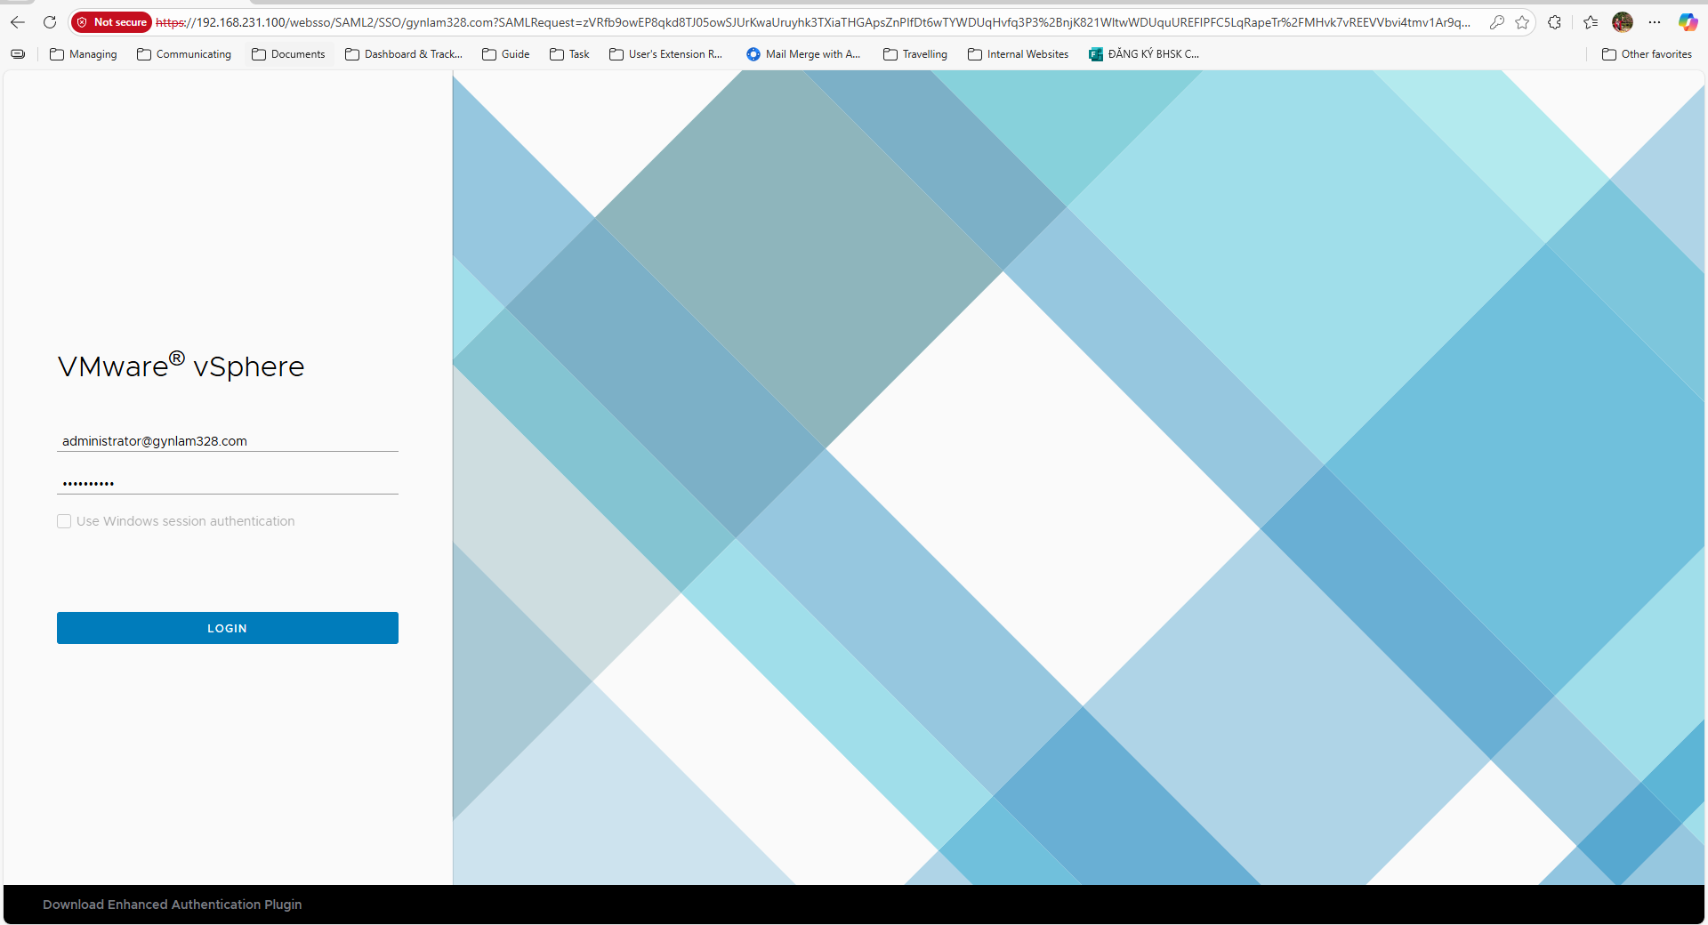Open the Managing favorites folder
The image size is (1708, 925).
click(x=84, y=54)
